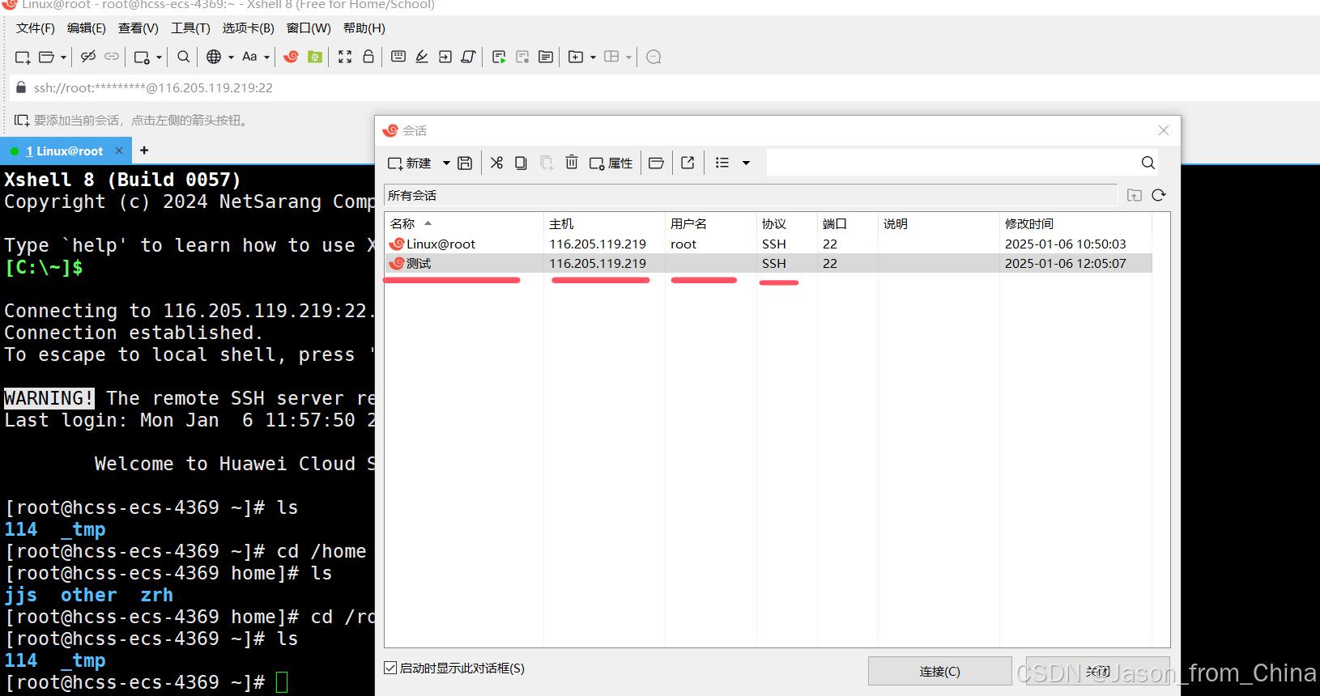
Task: Click the session search input field
Action: 952,163
